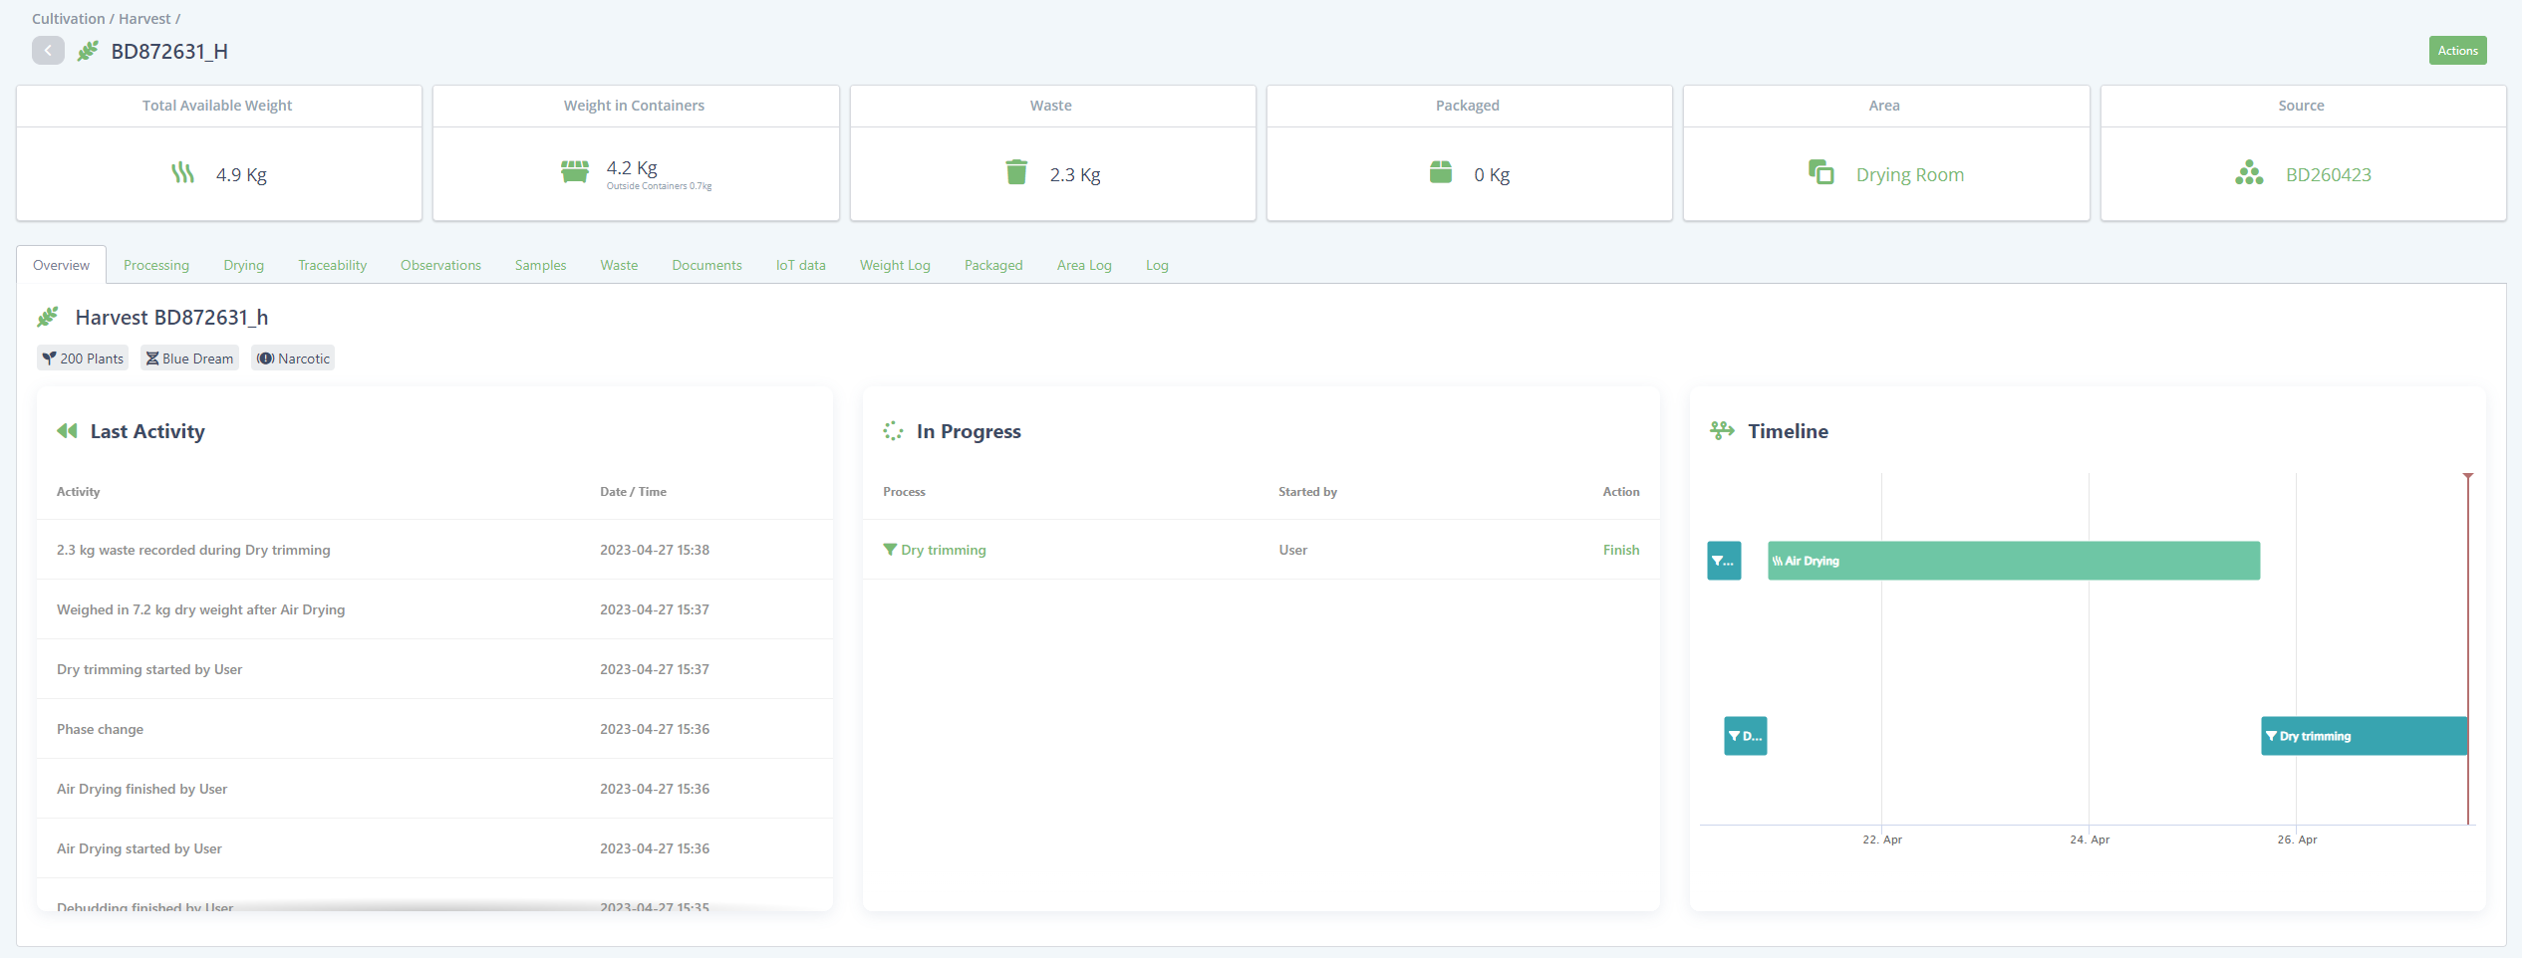2522x958 pixels.
Task: Click the Dry trimming process link
Action: 943,550
